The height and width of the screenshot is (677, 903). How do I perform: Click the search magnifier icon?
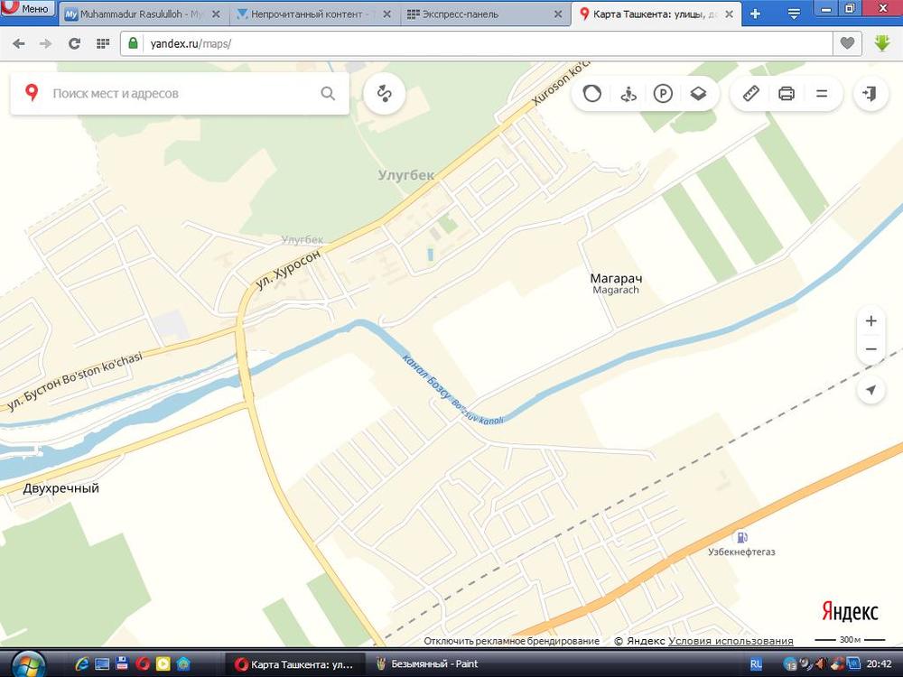(x=328, y=94)
